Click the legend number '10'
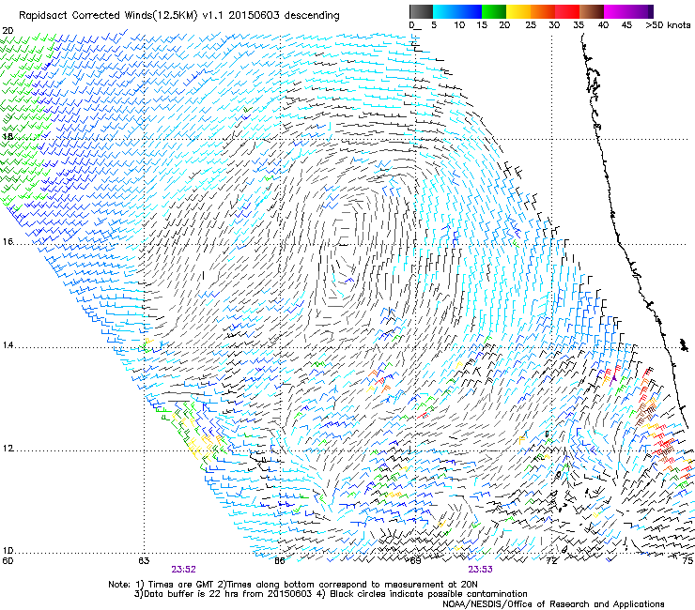Viewport: 695px width, 610px height. pyautogui.click(x=459, y=24)
